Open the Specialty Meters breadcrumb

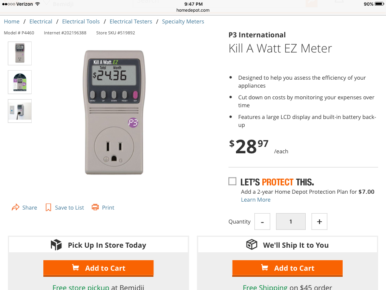(183, 22)
